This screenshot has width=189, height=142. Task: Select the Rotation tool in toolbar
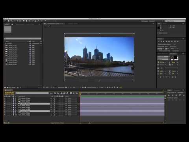click(x=15, y=21)
